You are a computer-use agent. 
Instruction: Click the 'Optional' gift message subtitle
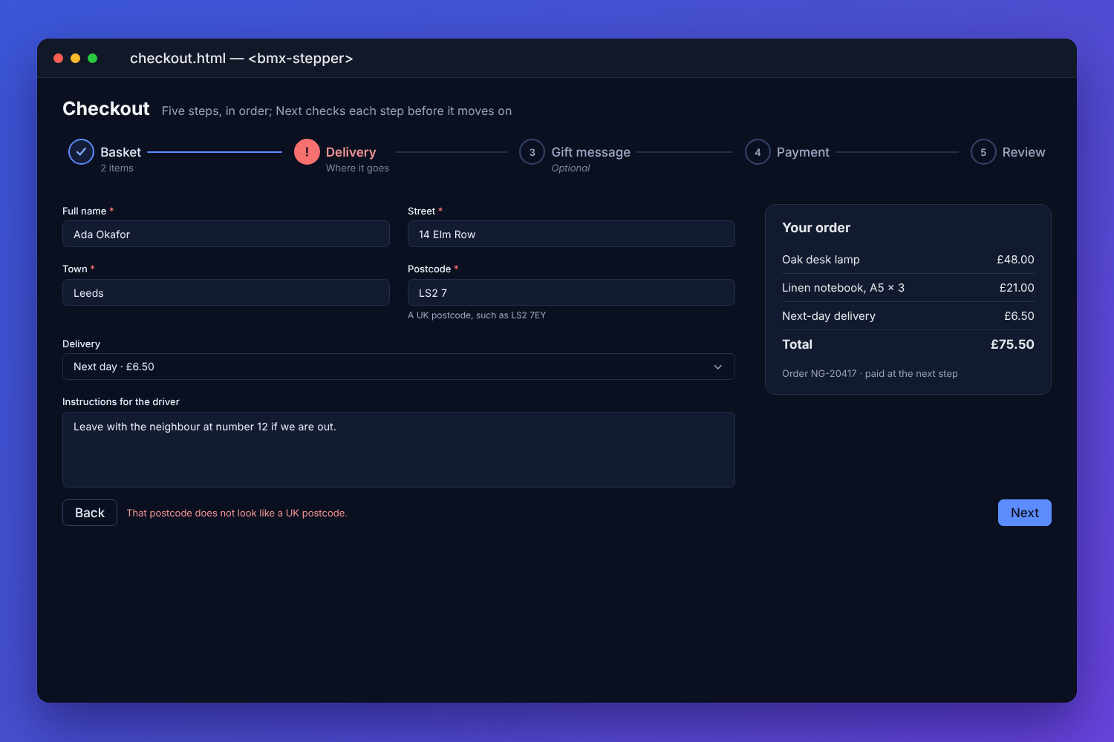[x=570, y=168]
